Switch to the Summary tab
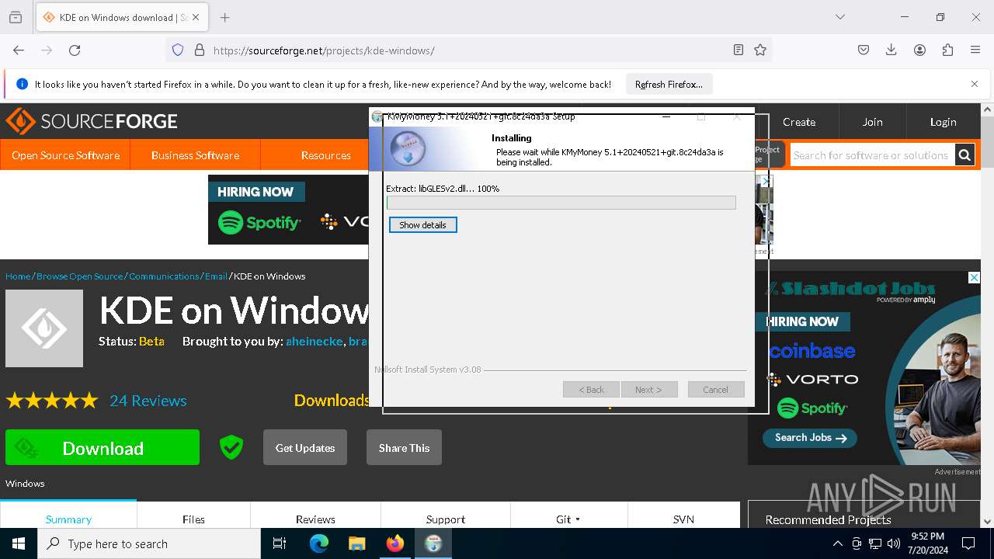 68,517
